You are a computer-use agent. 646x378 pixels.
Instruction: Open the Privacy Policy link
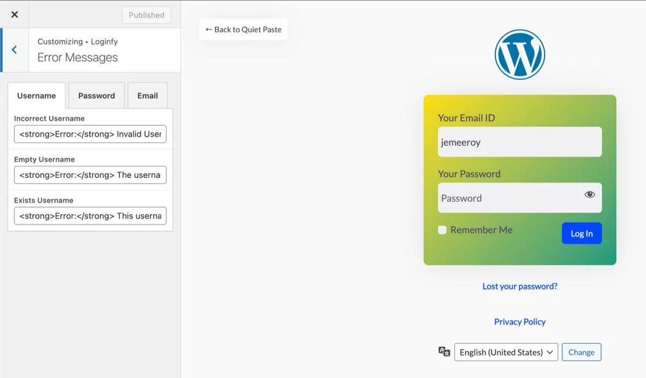tap(519, 322)
